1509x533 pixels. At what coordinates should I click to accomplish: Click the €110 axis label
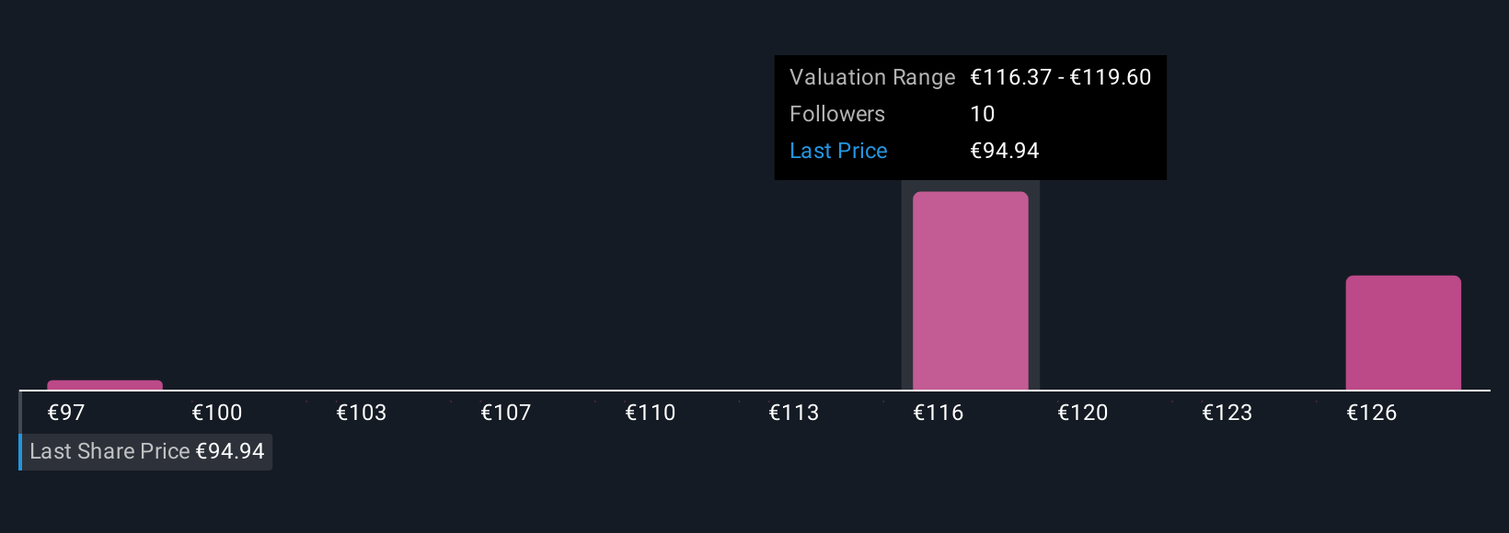point(651,413)
